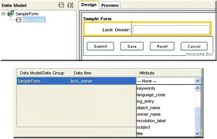Click the Submit button

tap(101, 46)
